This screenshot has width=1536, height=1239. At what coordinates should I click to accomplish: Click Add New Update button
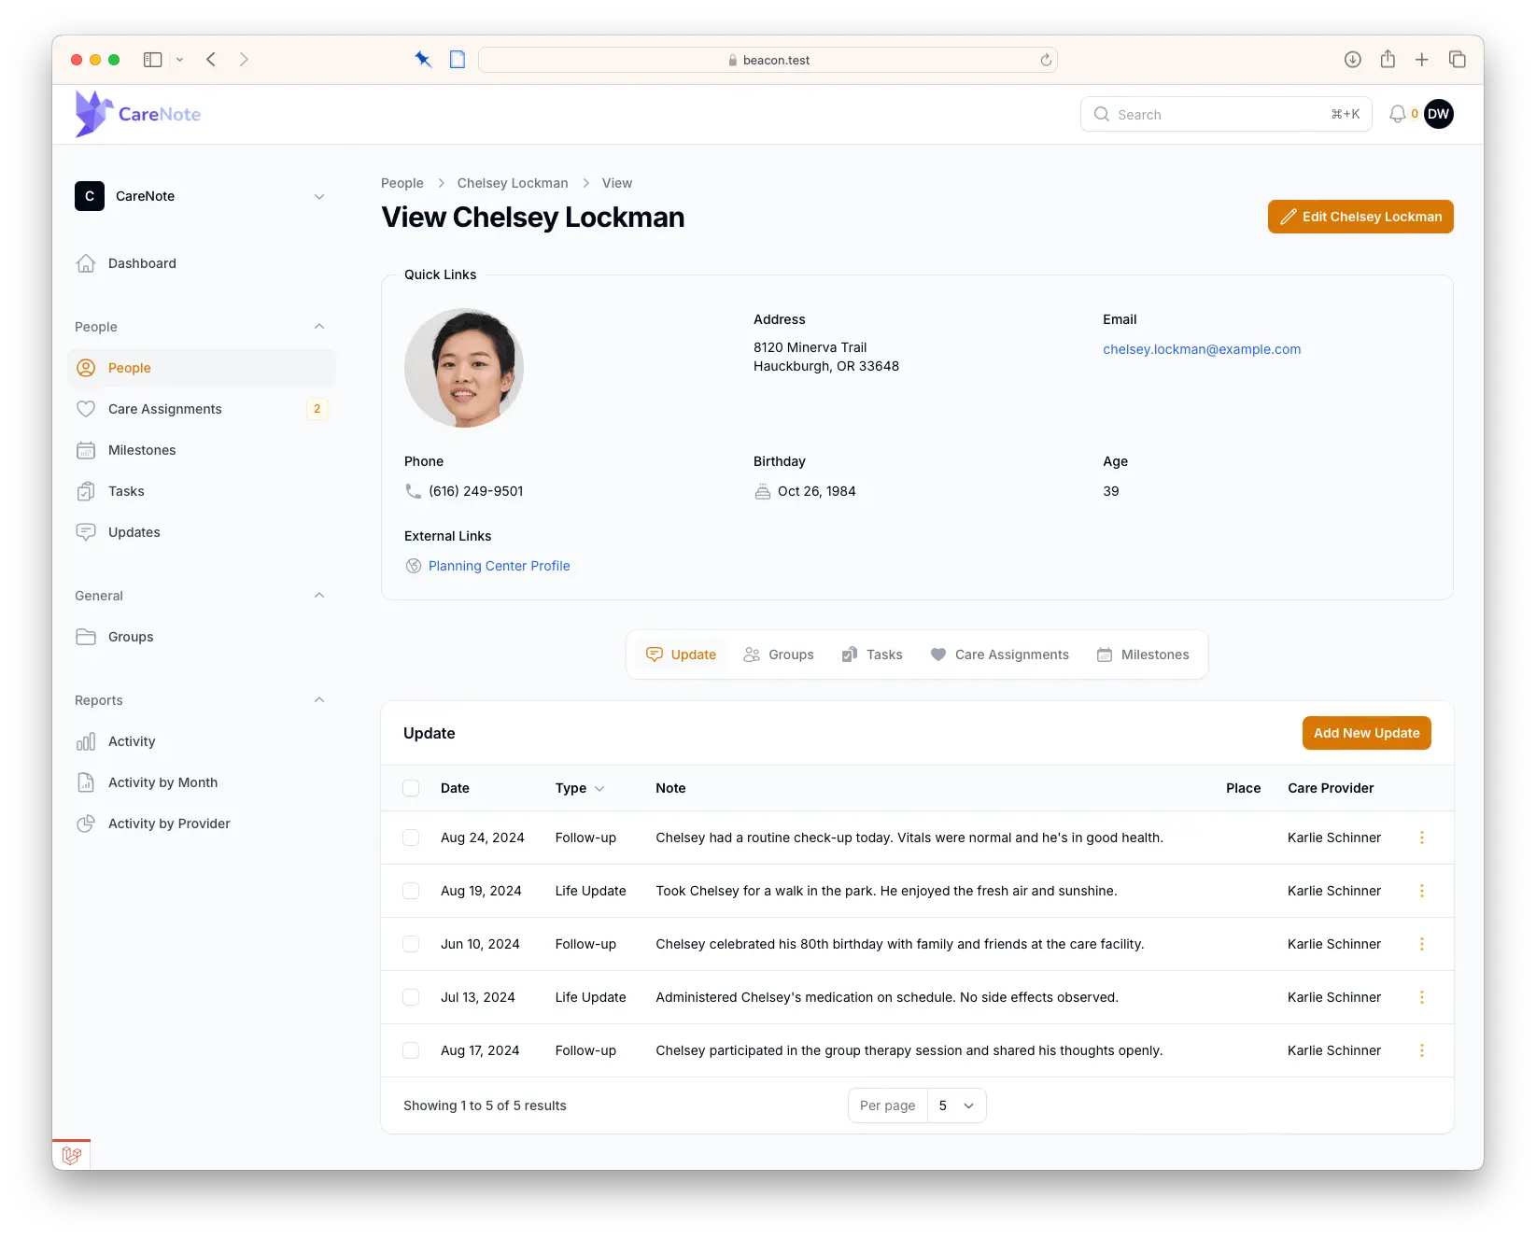[1367, 733]
